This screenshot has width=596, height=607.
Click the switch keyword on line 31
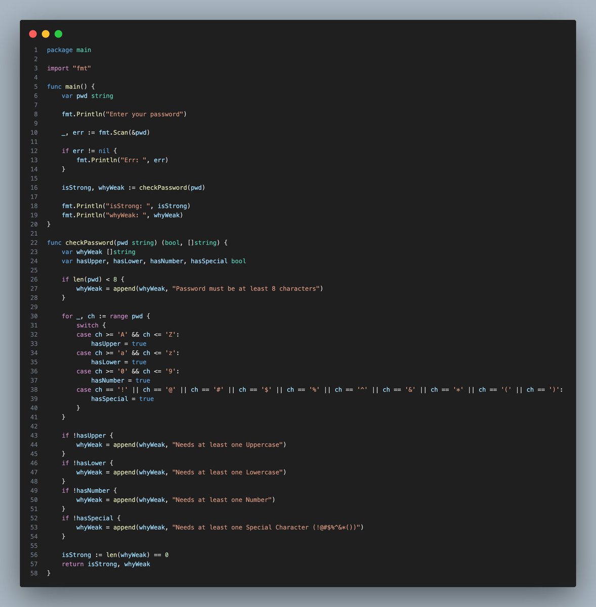coord(88,325)
